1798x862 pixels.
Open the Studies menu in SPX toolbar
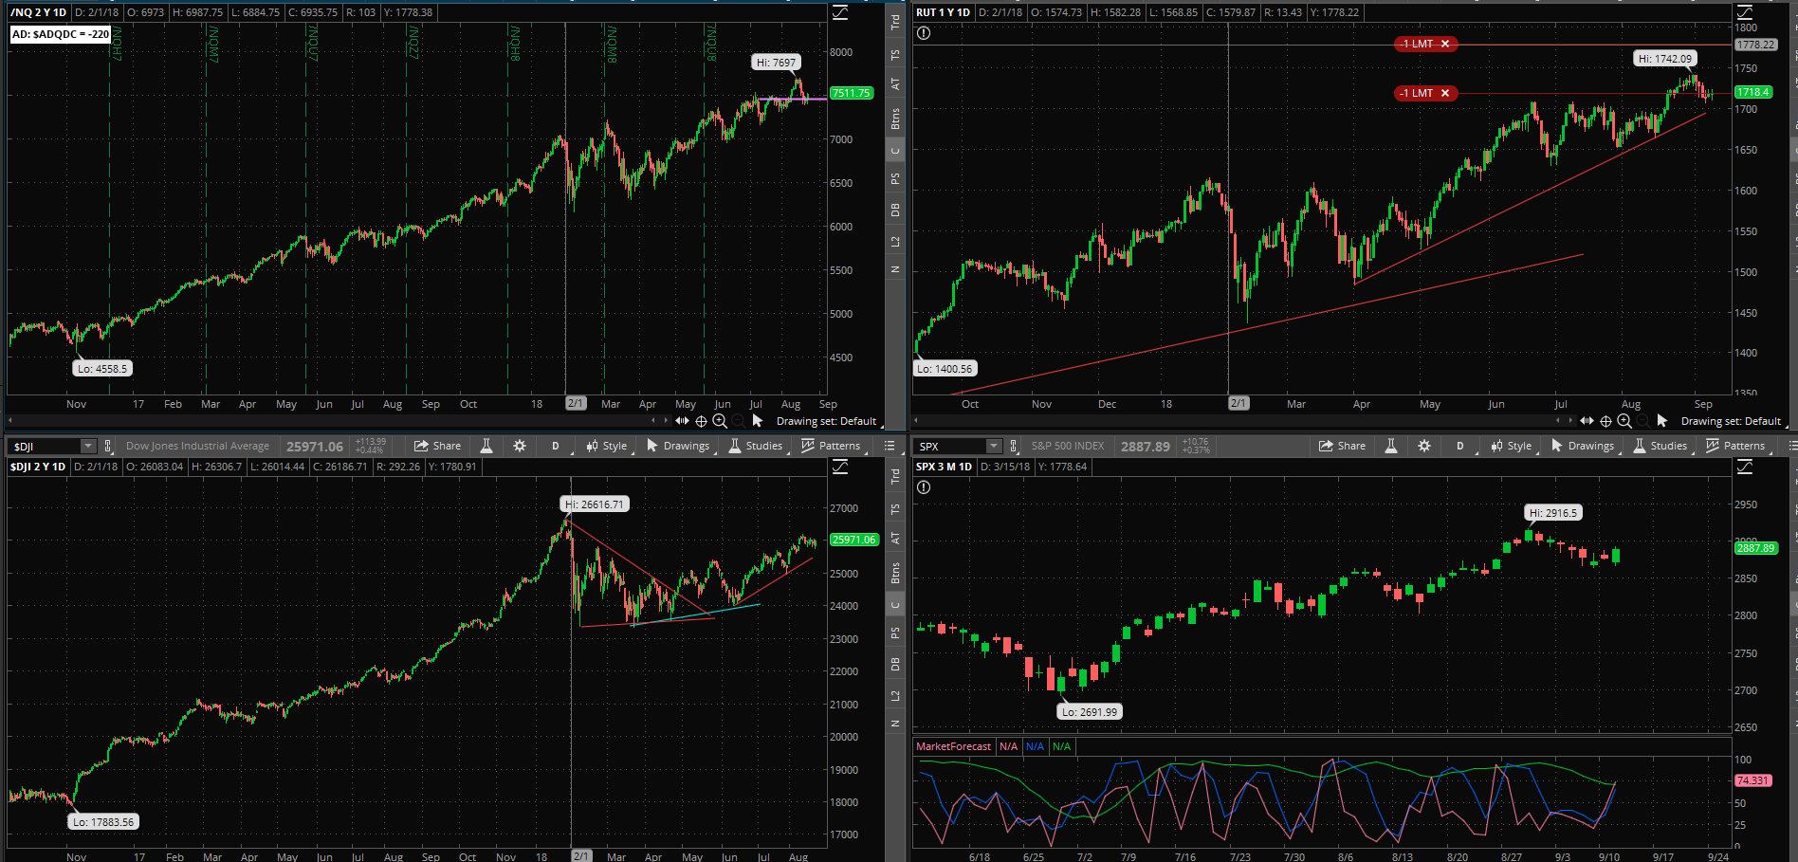point(1660,446)
